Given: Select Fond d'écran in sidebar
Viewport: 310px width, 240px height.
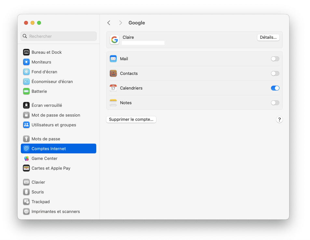Looking at the screenshot, I should (x=59, y=72).
